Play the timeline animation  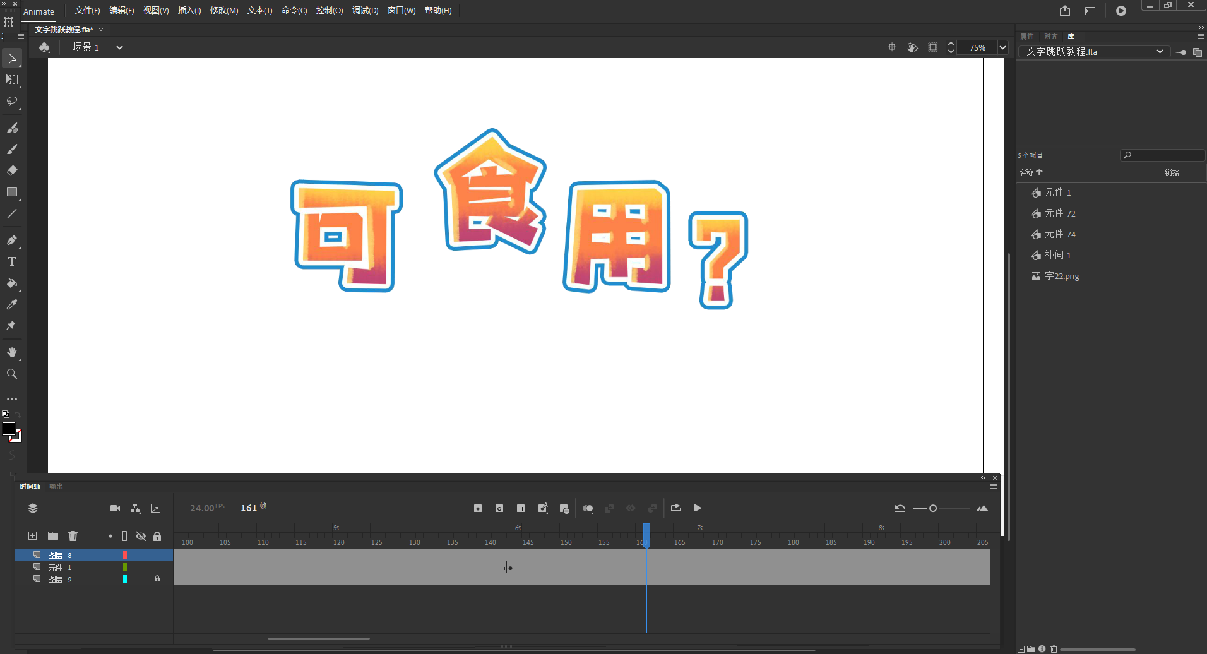pos(698,508)
